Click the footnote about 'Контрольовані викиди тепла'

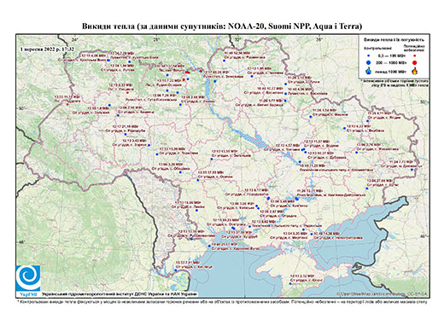click(x=222, y=301)
